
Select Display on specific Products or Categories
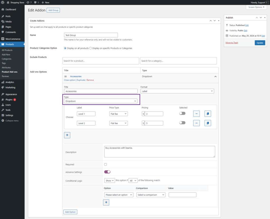[90, 48]
